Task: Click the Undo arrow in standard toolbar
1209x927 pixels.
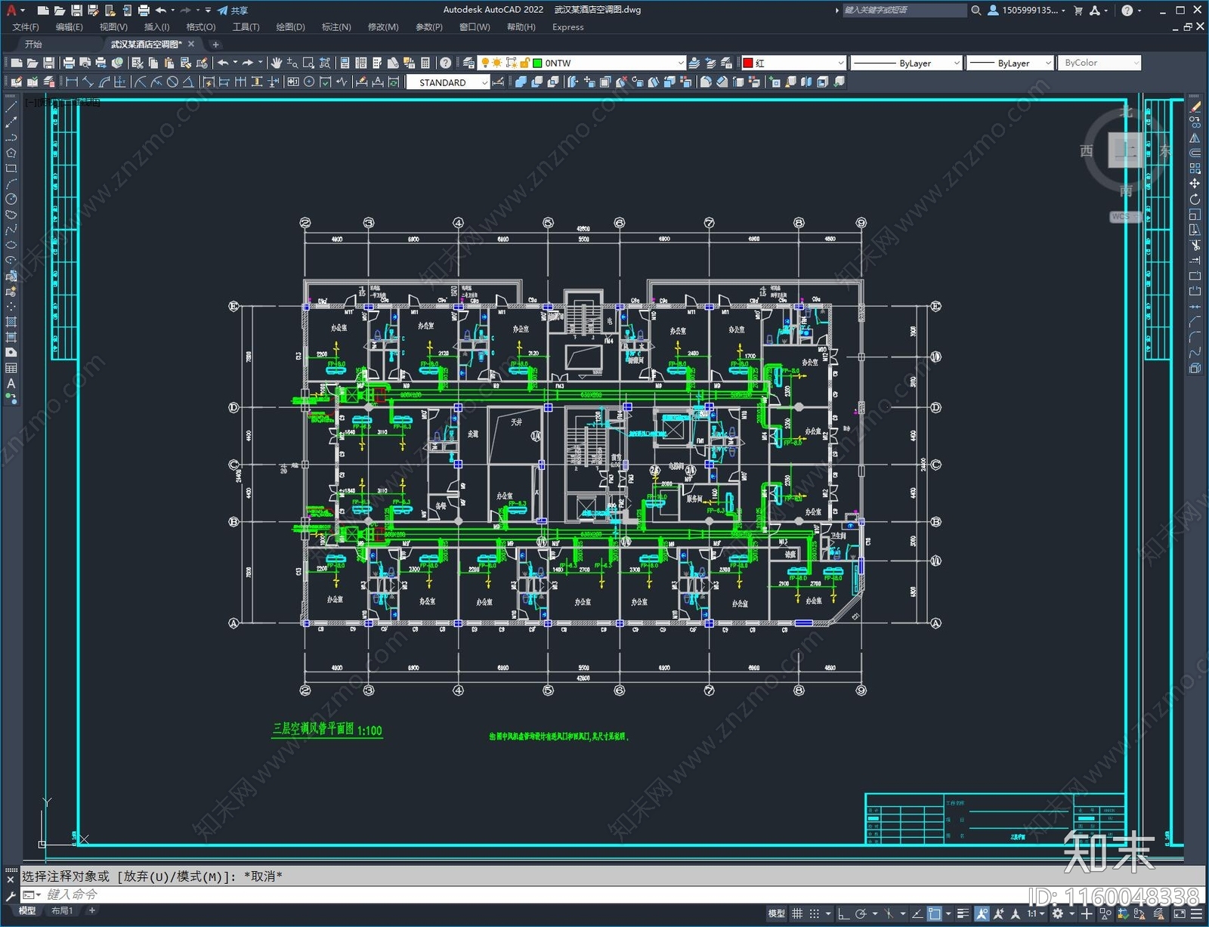Action: click(x=223, y=63)
